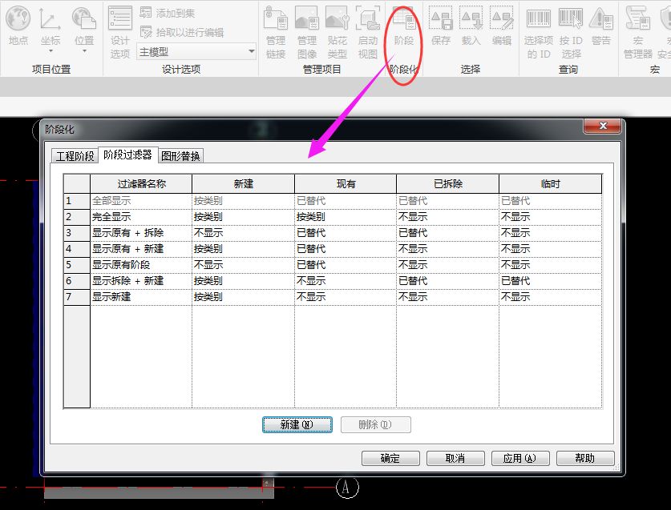
Task: Click 新建 cell in 完全显示 row
Action: (x=243, y=217)
